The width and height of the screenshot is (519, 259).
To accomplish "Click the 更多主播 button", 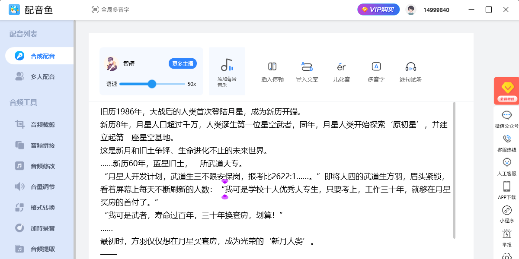I will pos(183,63).
